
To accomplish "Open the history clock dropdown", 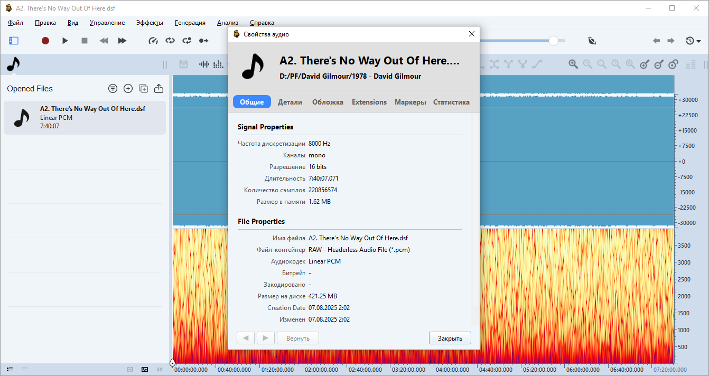I will (693, 41).
